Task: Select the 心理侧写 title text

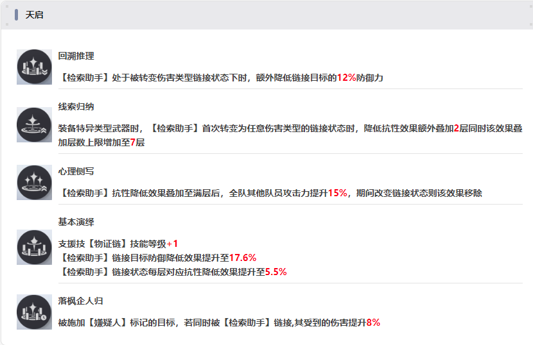Action: 76,171
